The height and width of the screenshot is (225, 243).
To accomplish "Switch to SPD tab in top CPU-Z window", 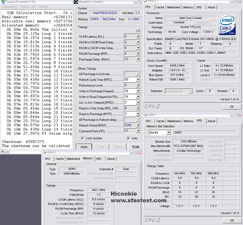I will click(199, 7).
